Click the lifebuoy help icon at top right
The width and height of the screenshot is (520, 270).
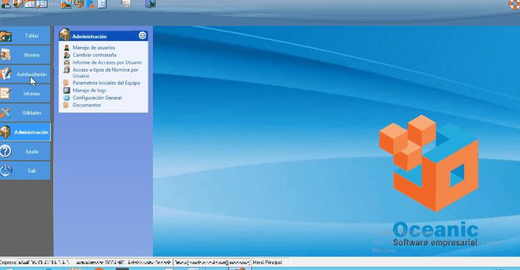click(513, 4)
